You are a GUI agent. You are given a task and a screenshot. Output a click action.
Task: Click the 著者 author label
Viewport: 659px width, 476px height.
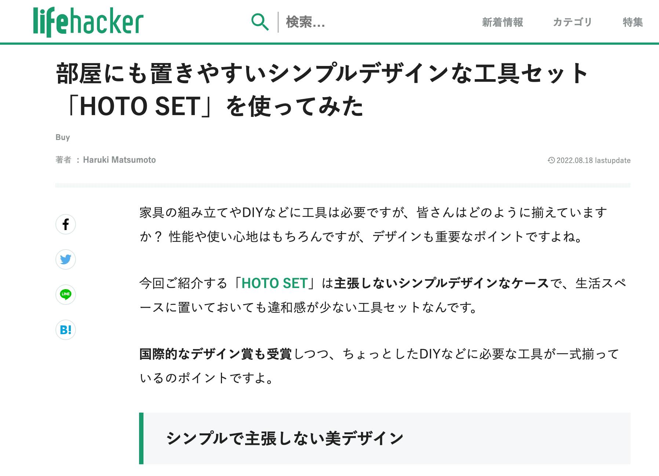click(x=63, y=160)
